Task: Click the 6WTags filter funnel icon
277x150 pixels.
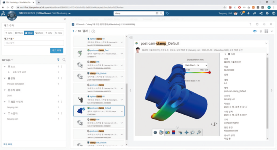Action: 58,60
